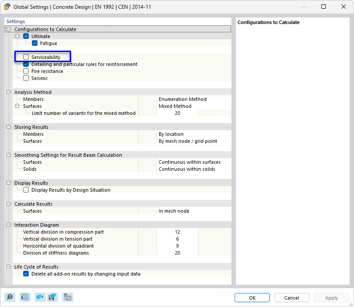Enable Fire resistance configuration
The image size is (354, 307).
(26, 71)
